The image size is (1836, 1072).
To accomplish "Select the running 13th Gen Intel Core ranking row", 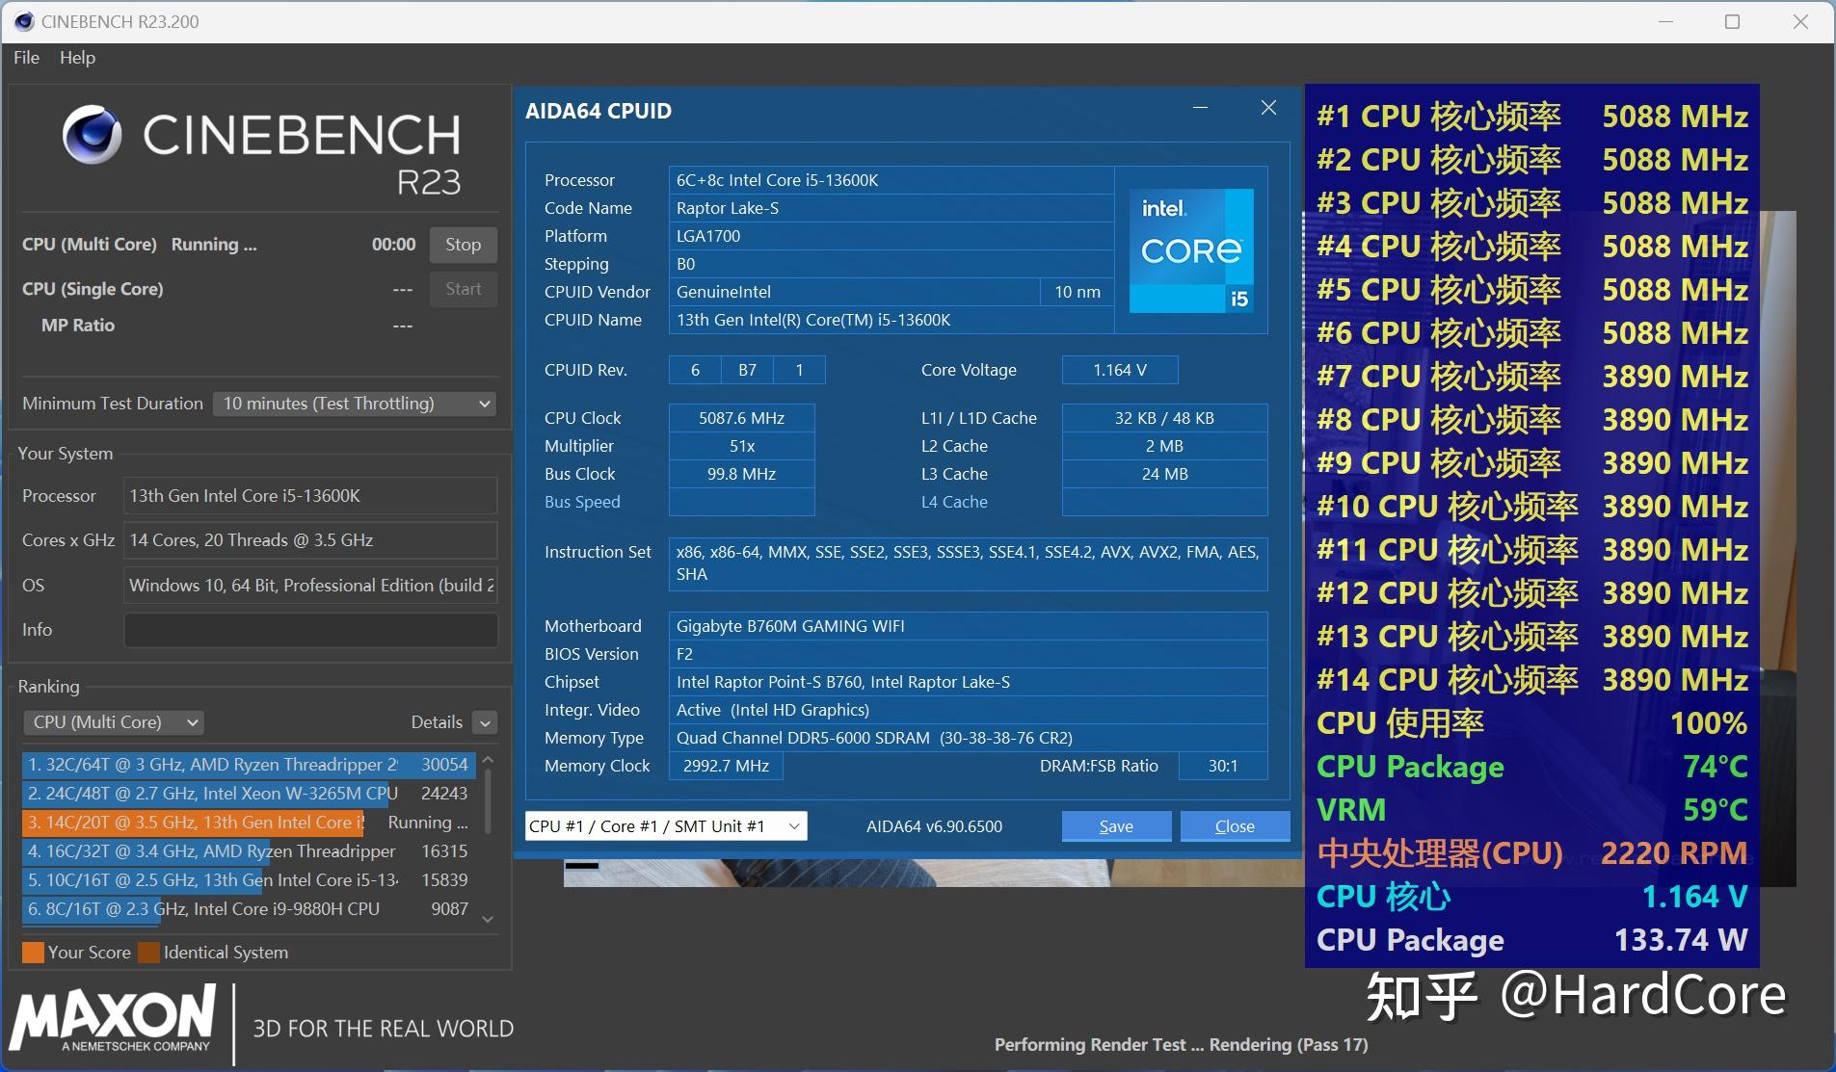I will pyautogui.click(x=249, y=823).
